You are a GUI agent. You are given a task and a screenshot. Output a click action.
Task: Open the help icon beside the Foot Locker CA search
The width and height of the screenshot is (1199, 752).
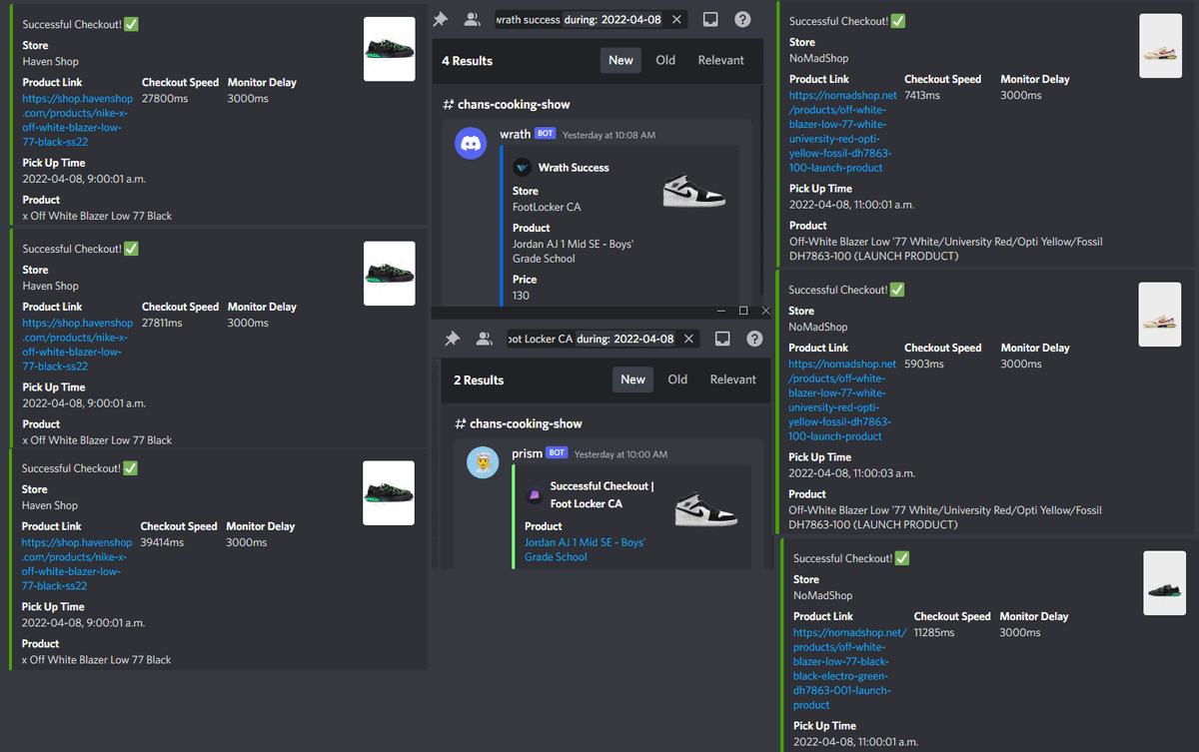tap(754, 339)
